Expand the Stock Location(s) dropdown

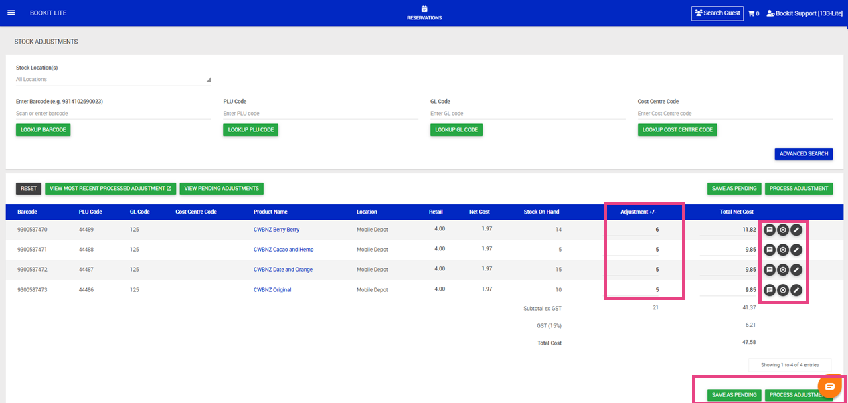(113, 79)
